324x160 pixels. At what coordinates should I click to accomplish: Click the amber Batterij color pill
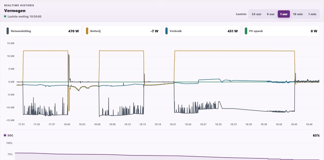(87, 31)
